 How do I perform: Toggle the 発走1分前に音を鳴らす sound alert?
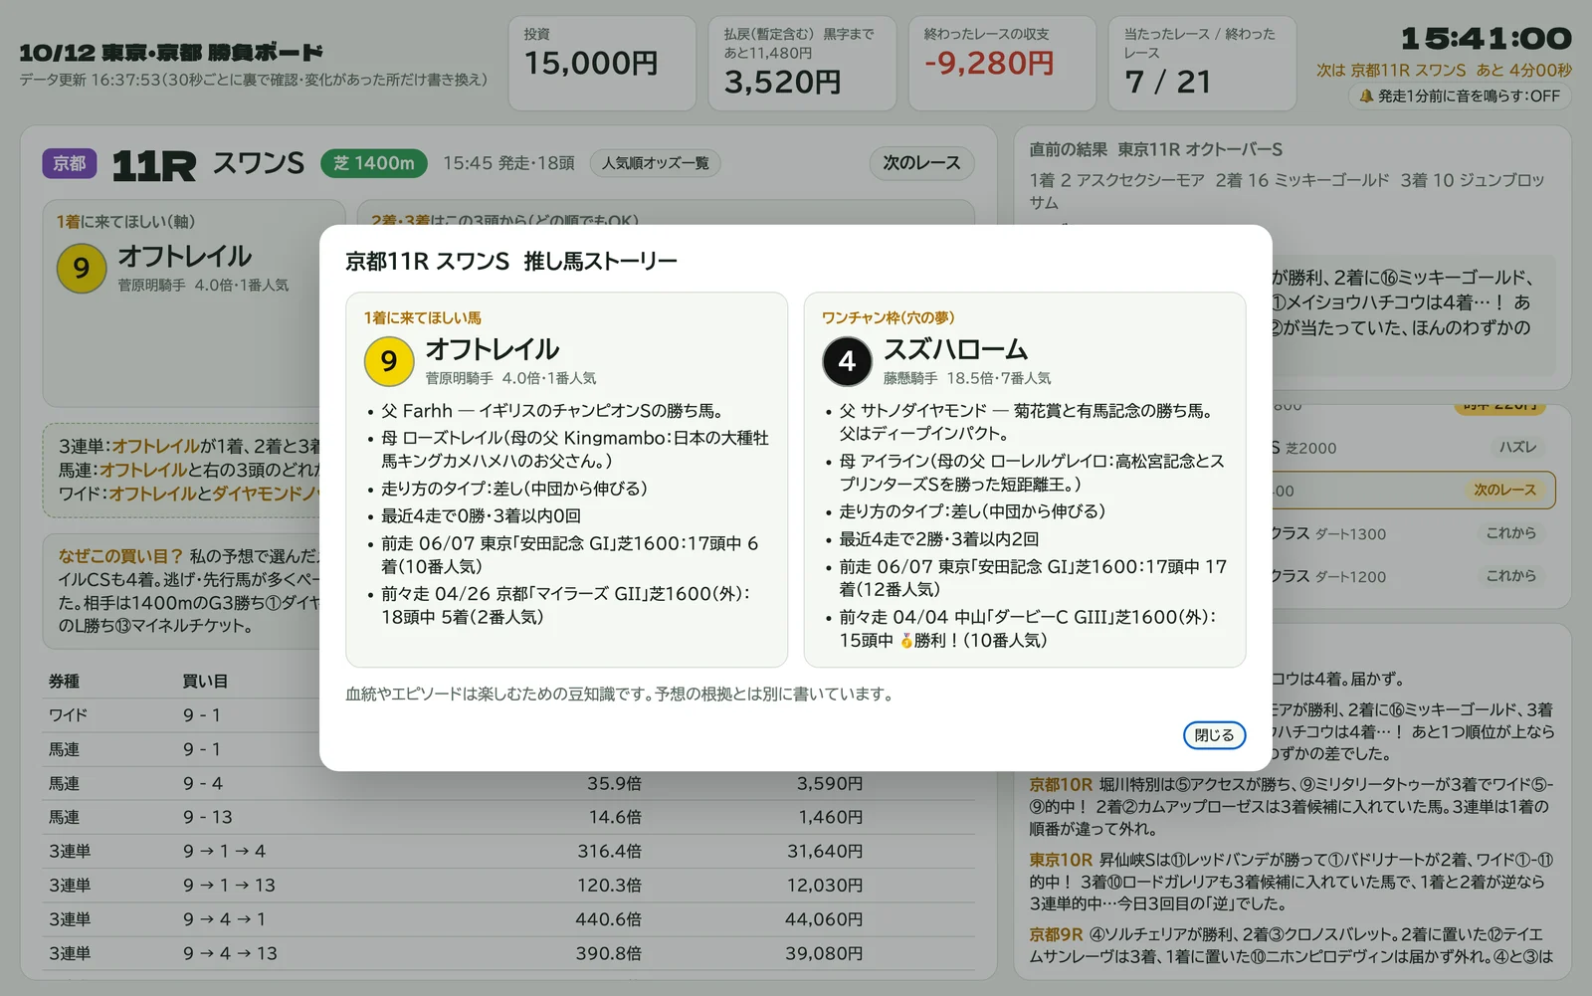pos(1460,97)
